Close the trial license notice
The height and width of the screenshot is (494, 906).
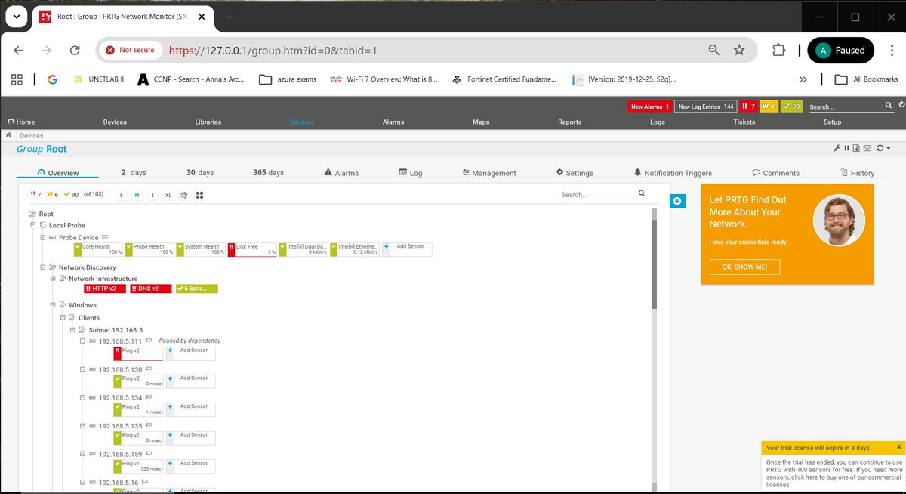pyautogui.click(x=898, y=447)
